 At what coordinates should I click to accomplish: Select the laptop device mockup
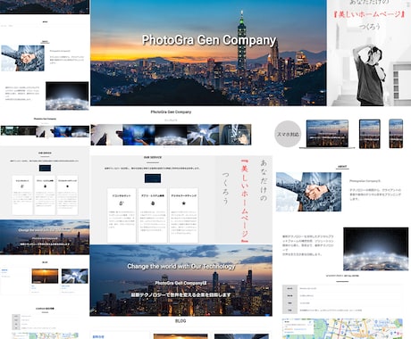tap(327, 134)
